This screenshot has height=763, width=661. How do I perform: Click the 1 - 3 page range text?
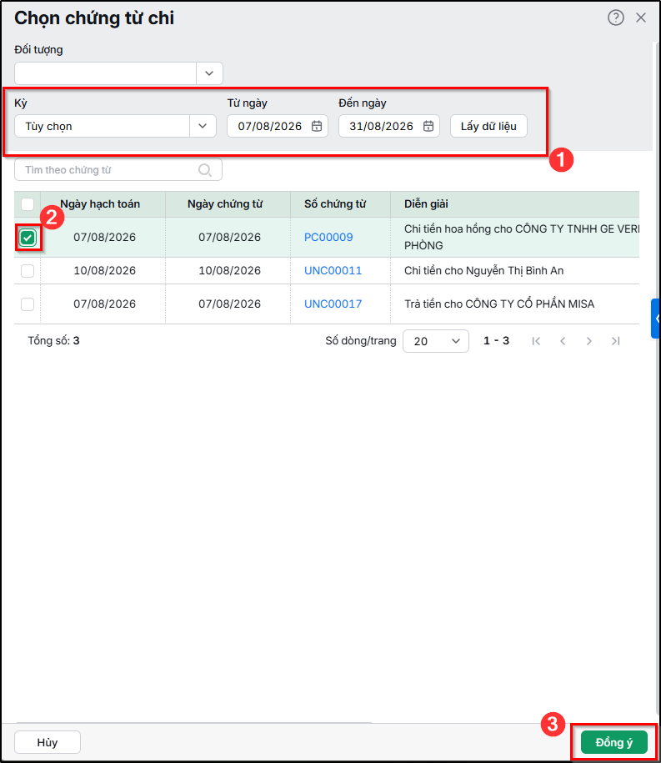point(496,340)
